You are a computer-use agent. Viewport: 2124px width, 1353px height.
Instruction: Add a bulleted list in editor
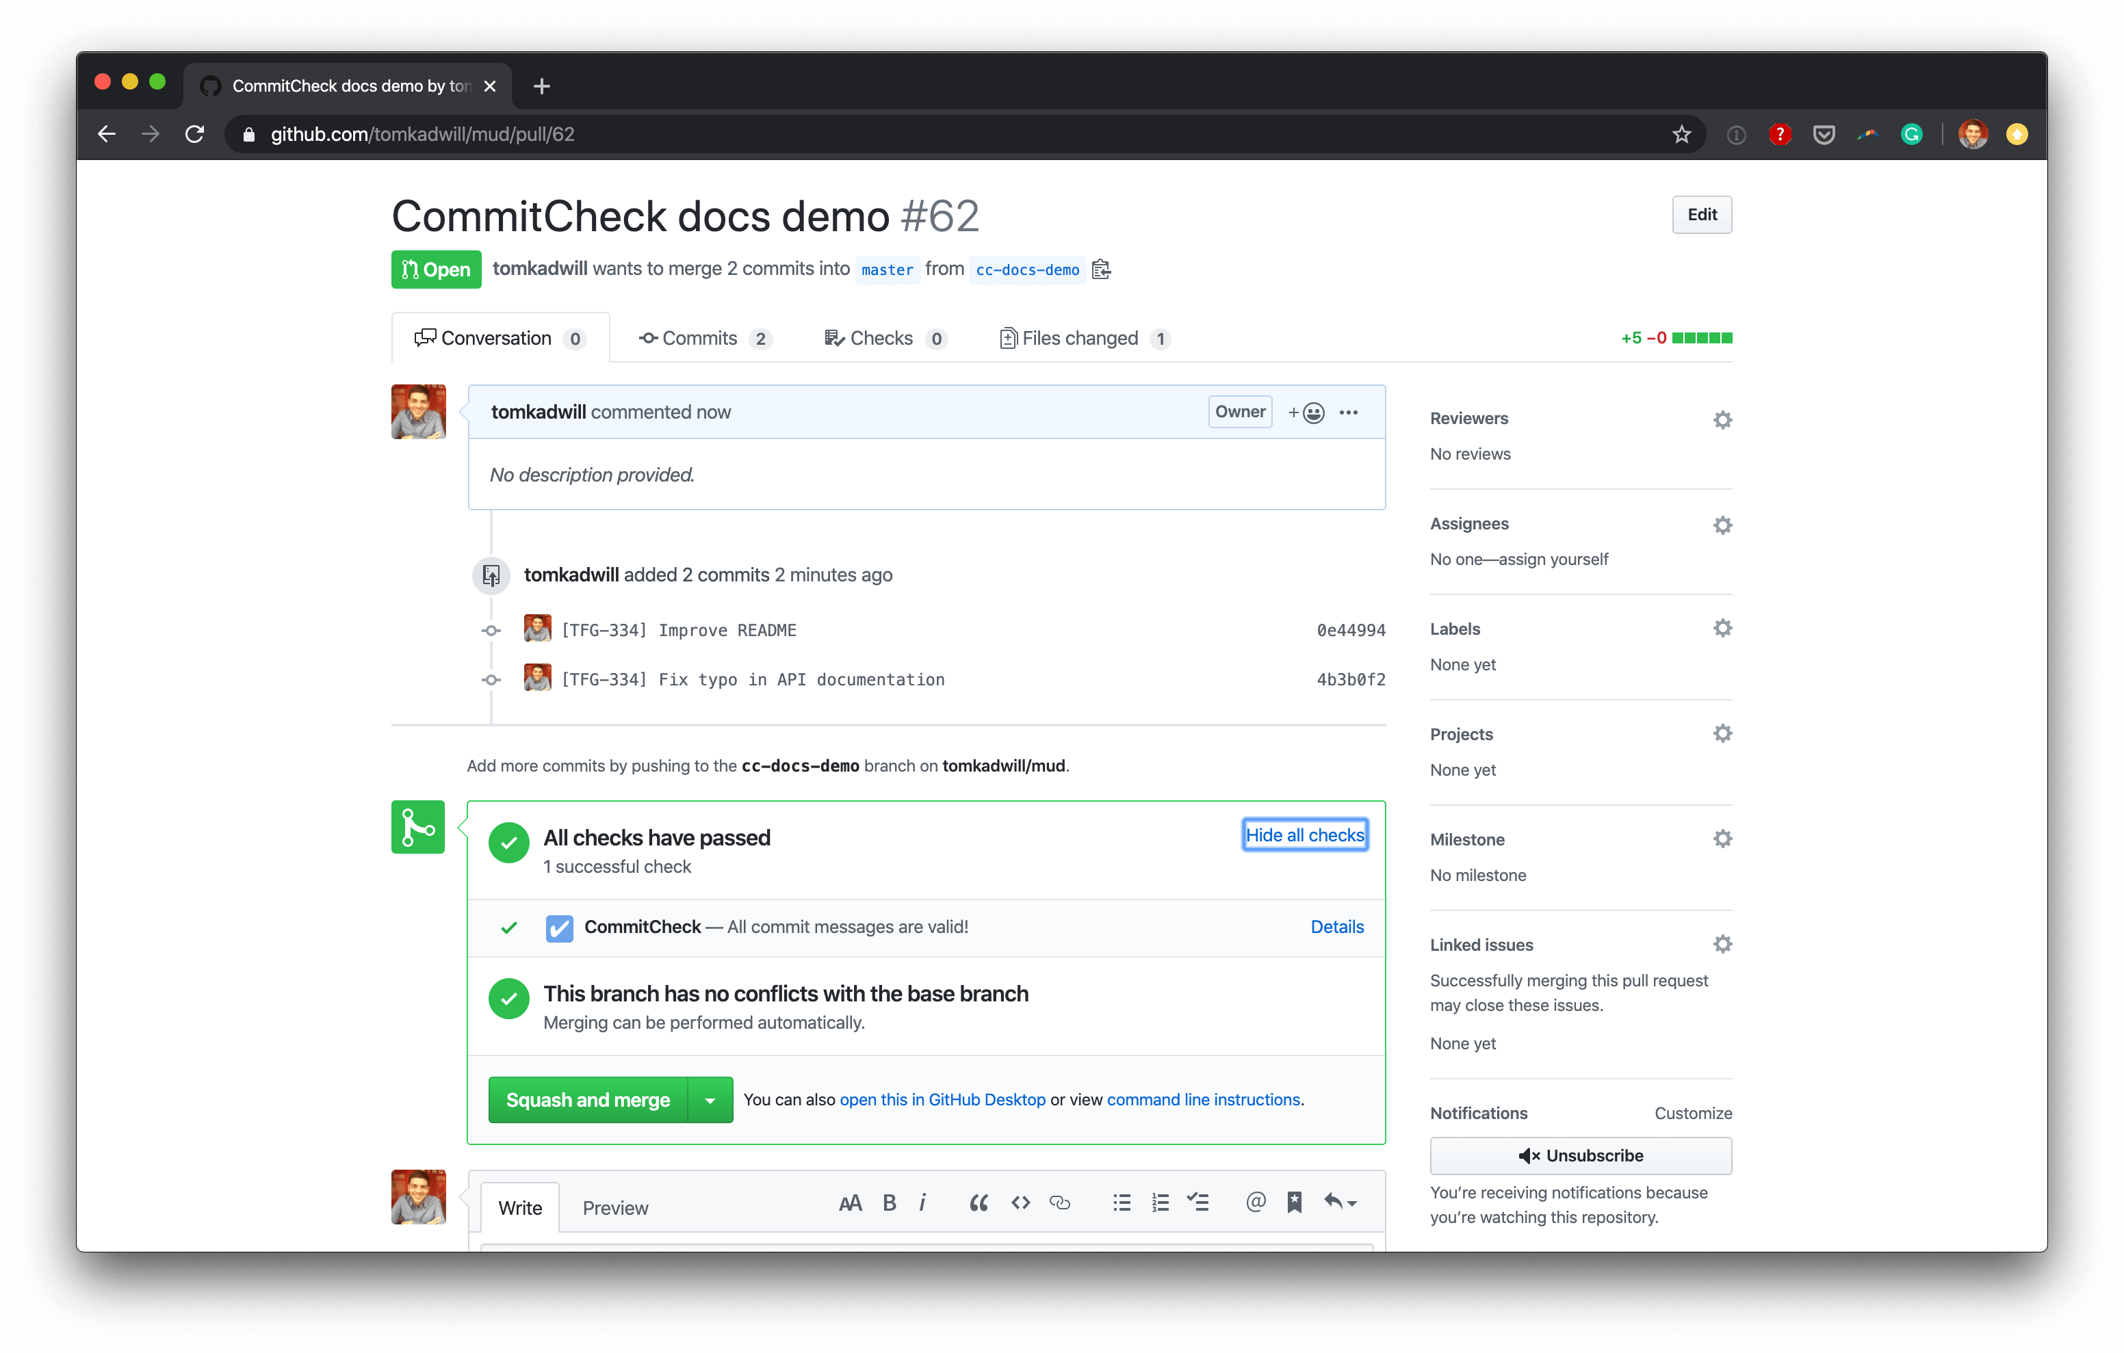click(x=1121, y=1203)
